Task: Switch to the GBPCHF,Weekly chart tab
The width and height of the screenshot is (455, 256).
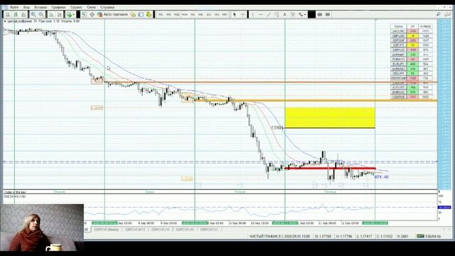Action: coord(107,230)
